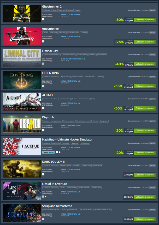Click the 'Ранний доступ' label on HackHub
Screen dimensions: 159x225
[x=48, y=152]
